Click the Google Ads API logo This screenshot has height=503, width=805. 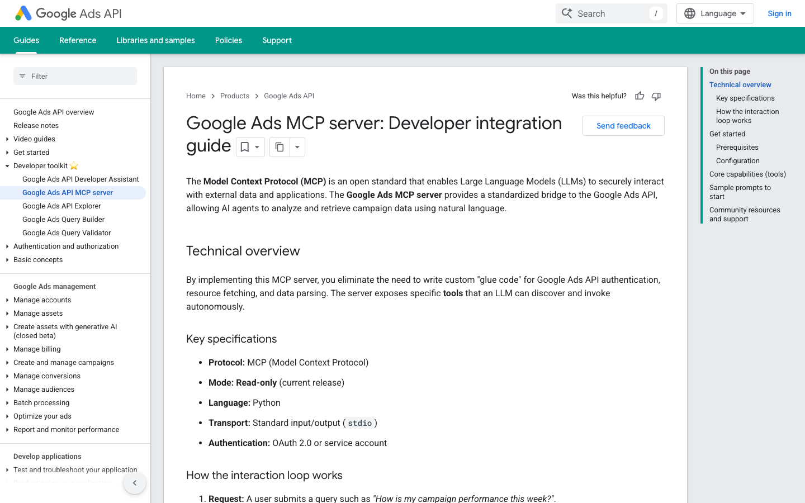point(67,13)
